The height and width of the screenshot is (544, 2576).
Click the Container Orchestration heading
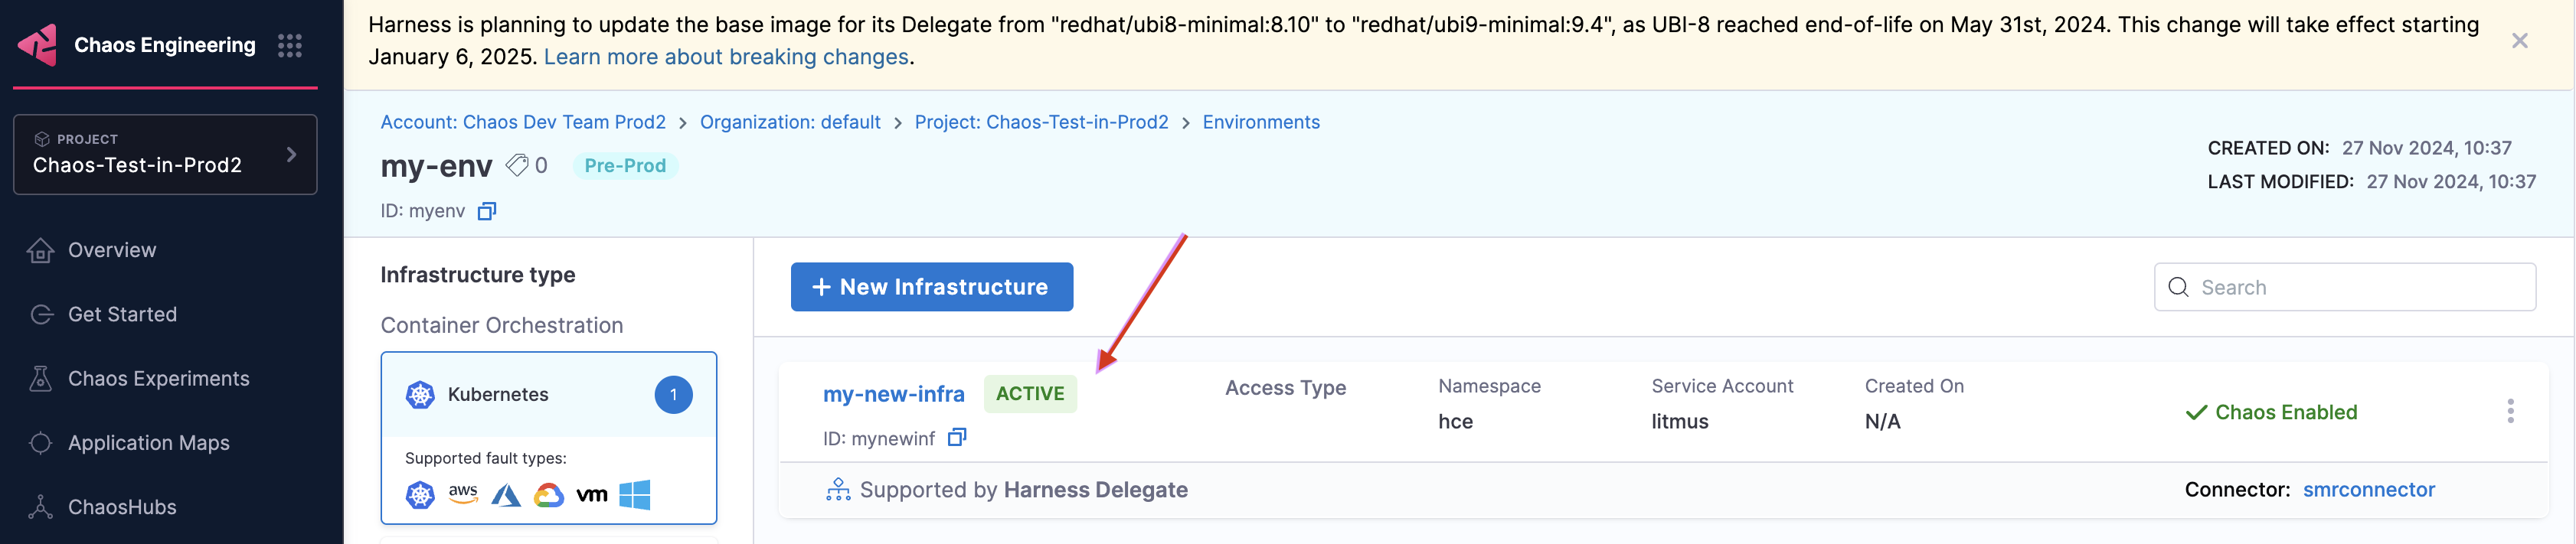click(x=501, y=326)
